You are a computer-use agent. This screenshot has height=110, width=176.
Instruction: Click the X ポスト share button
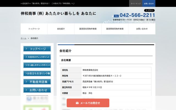(149, 10)
